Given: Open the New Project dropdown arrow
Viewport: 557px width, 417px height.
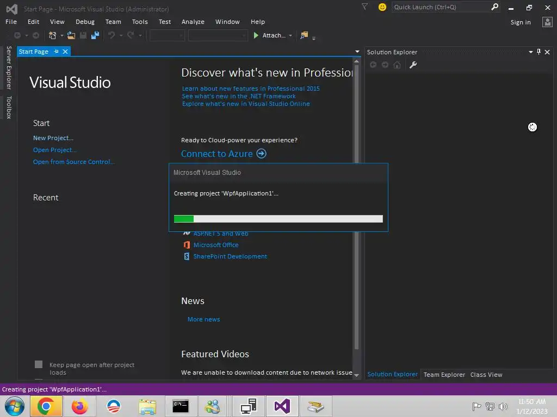Looking at the screenshot, I should pyautogui.click(x=62, y=35).
